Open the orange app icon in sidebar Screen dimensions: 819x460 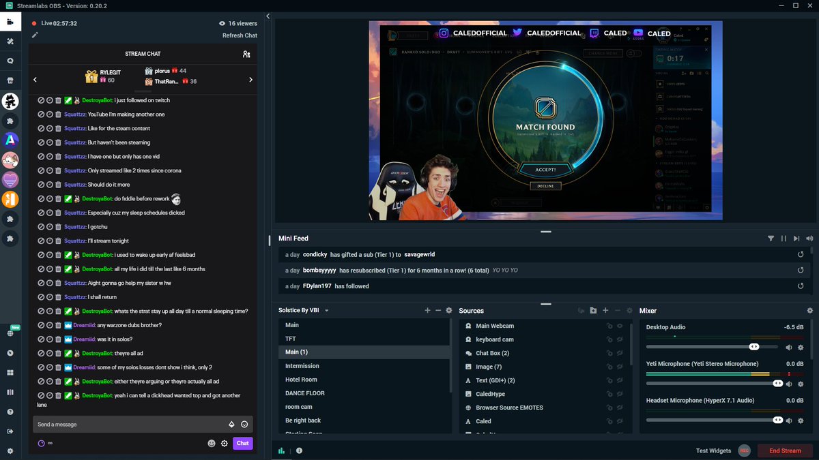click(x=10, y=200)
